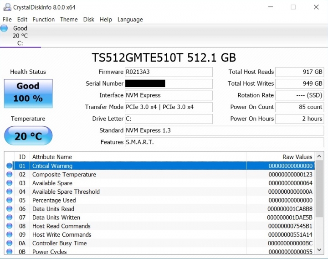Open the Function menu
Screen dimensions: 328x259
pyautogui.click(x=44, y=20)
